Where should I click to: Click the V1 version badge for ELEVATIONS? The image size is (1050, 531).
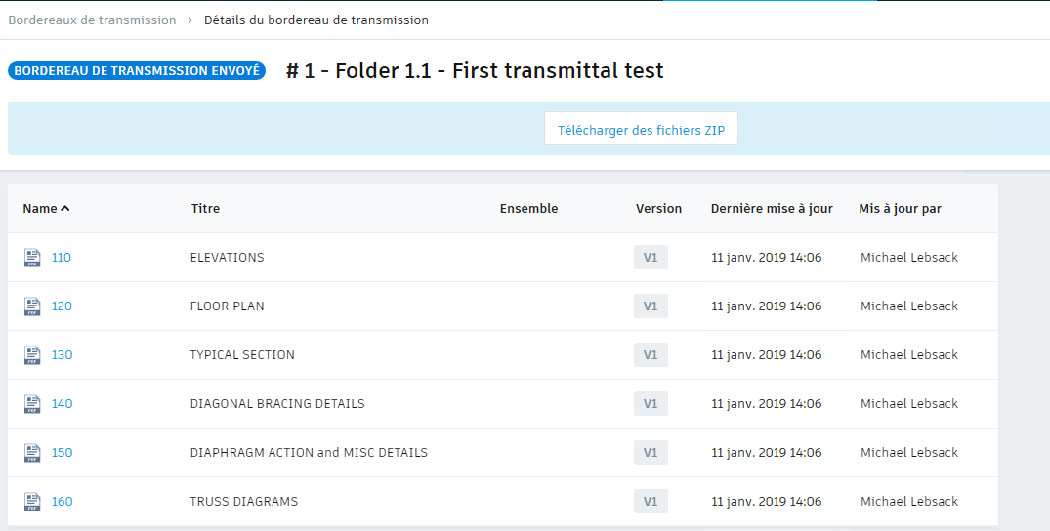(651, 258)
